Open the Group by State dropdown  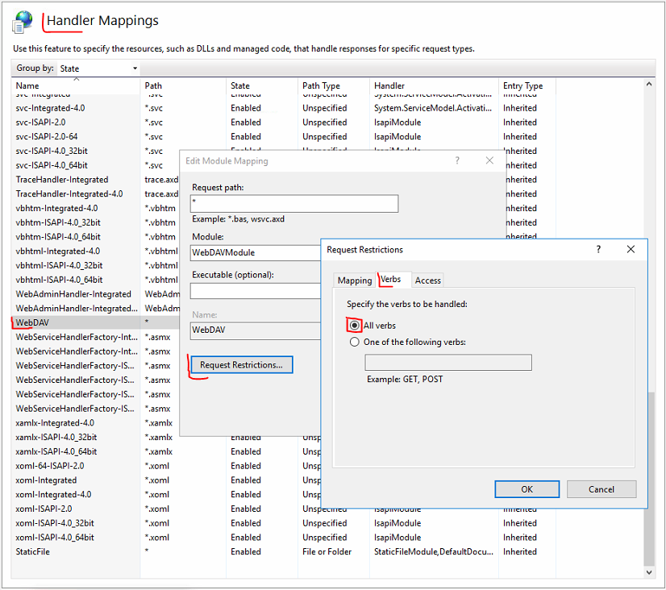point(98,69)
